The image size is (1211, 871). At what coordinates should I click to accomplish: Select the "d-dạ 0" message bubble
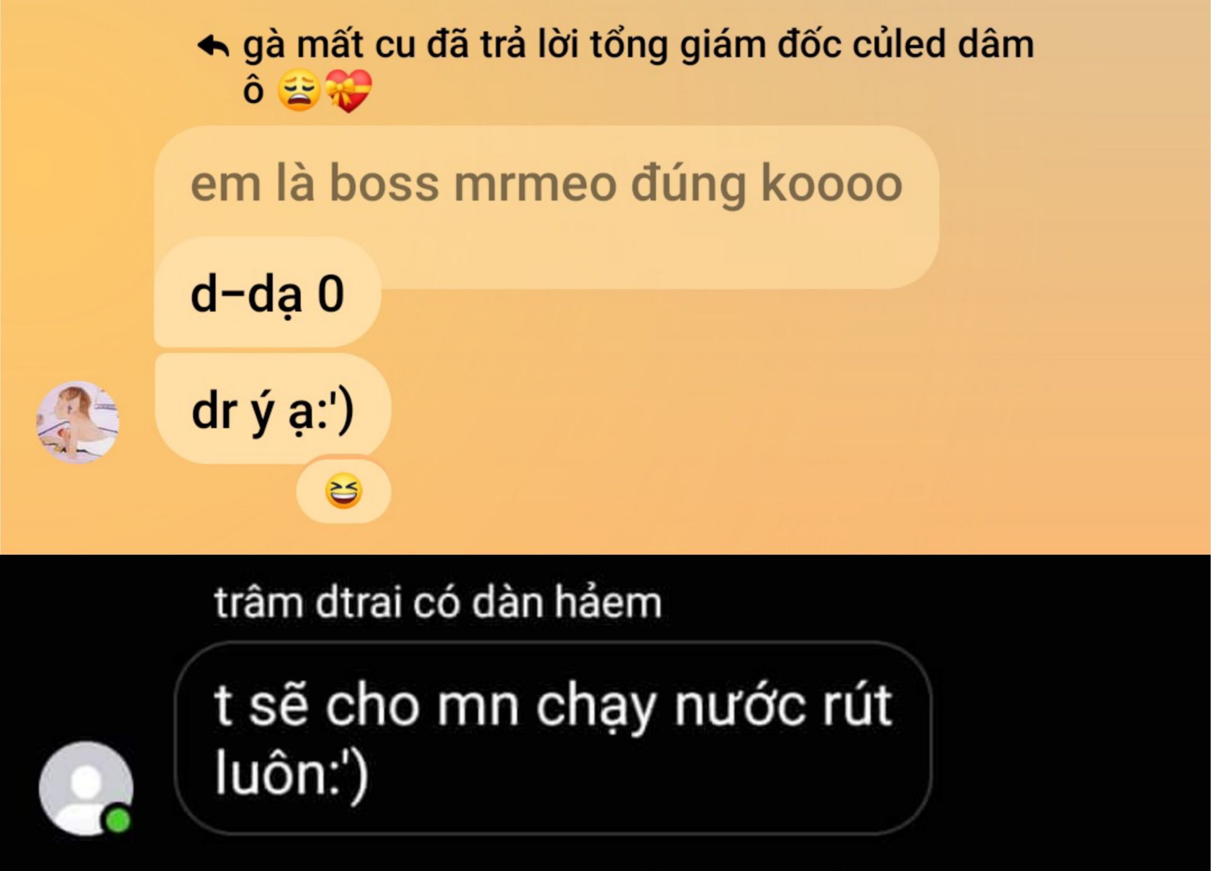point(267,293)
